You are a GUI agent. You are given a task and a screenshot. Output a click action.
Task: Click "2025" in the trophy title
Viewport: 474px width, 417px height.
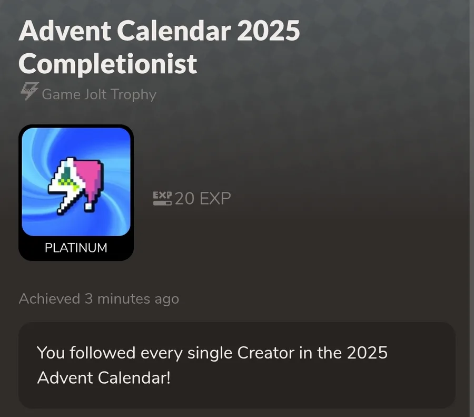point(268,32)
